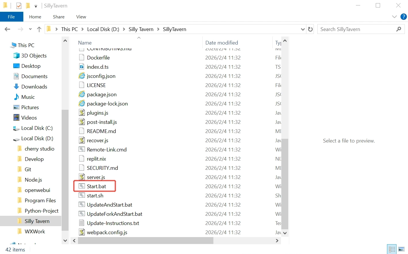
Task: Click the Downloads folder icon in sidebar
Action: (x=16, y=86)
